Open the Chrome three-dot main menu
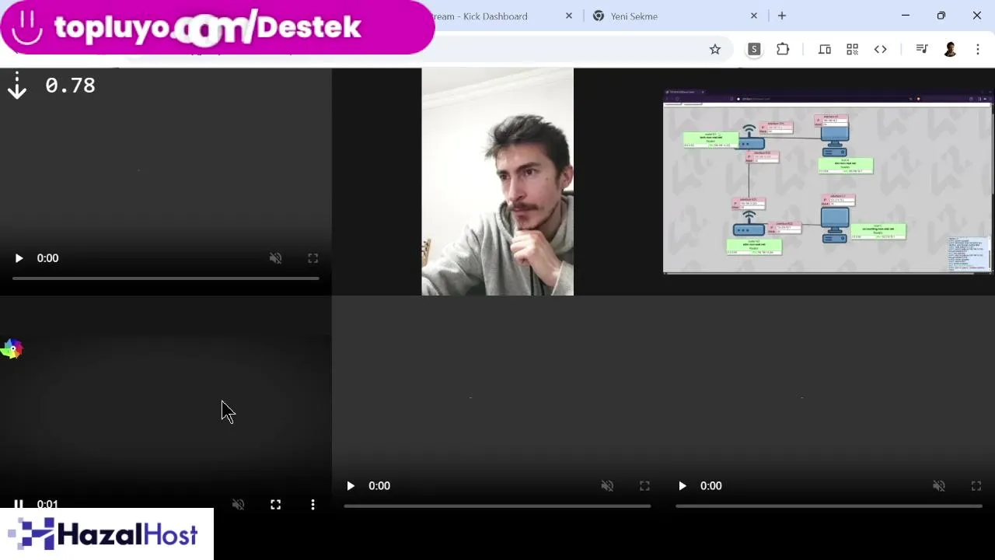Image resolution: width=995 pixels, height=560 pixels. pos(978,49)
